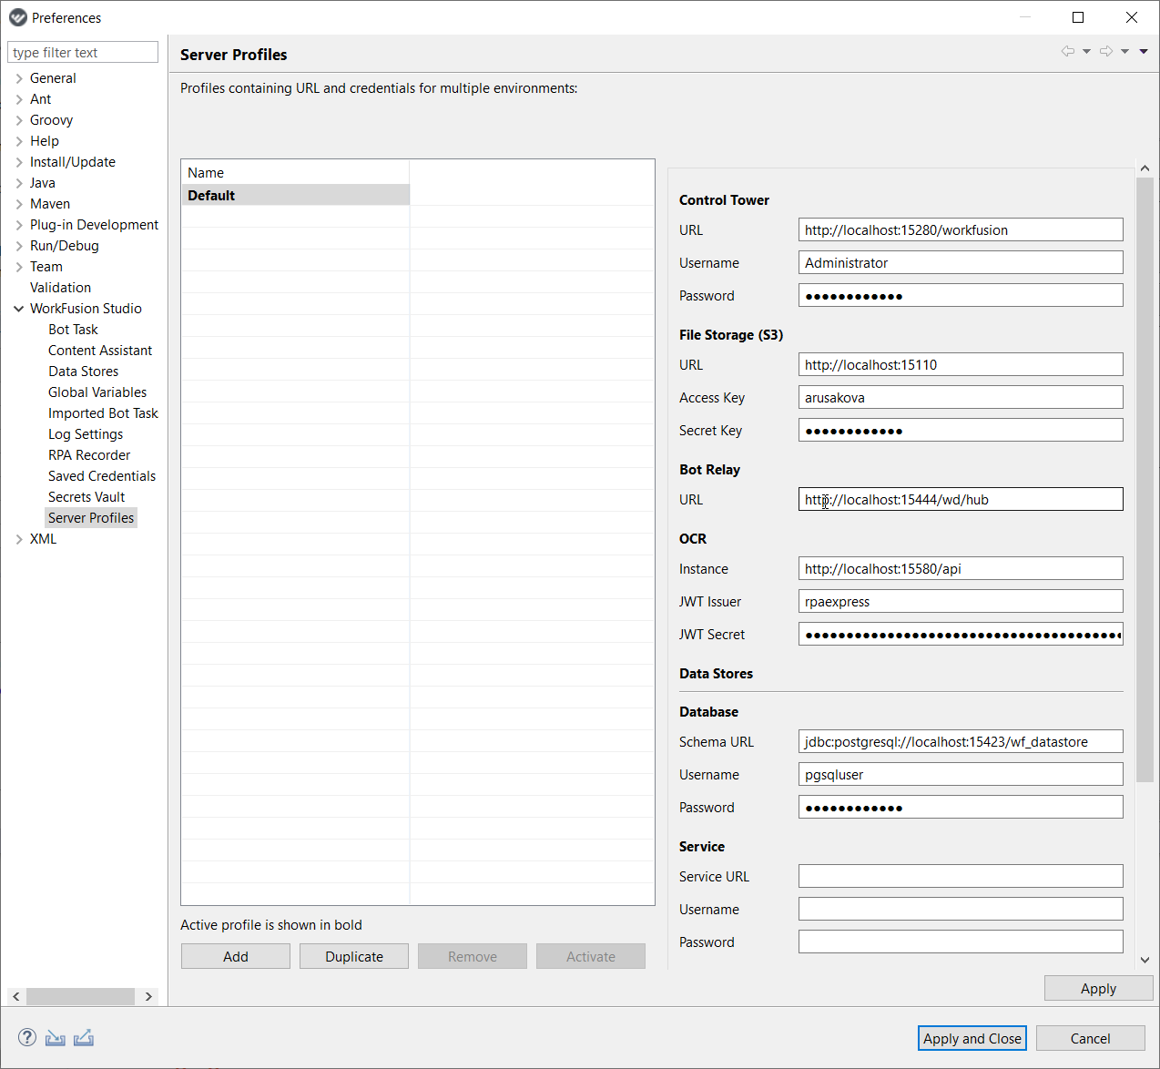Click the JWT Secret field

[x=961, y=634]
